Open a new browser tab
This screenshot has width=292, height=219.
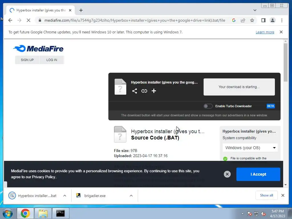pyautogui.click(x=81, y=10)
